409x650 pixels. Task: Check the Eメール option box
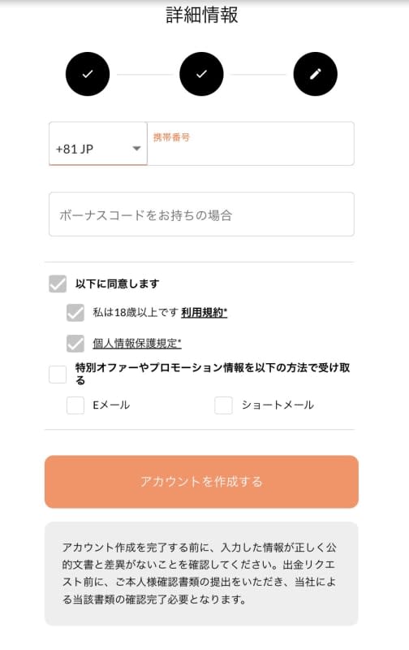(x=75, y=405)
